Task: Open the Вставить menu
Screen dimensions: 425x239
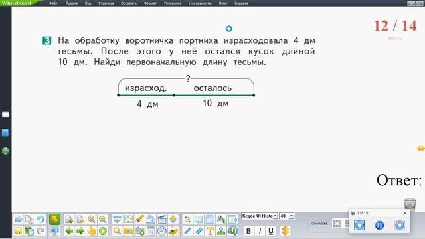Action: coord(129,3)
